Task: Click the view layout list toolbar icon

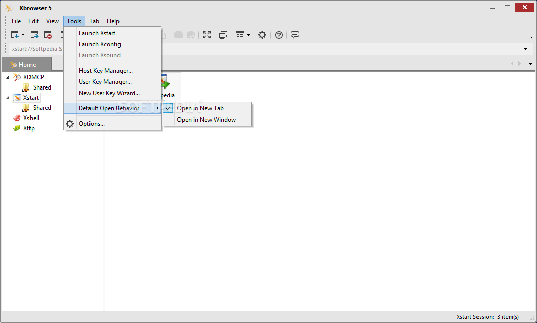Action: [240, 35]
